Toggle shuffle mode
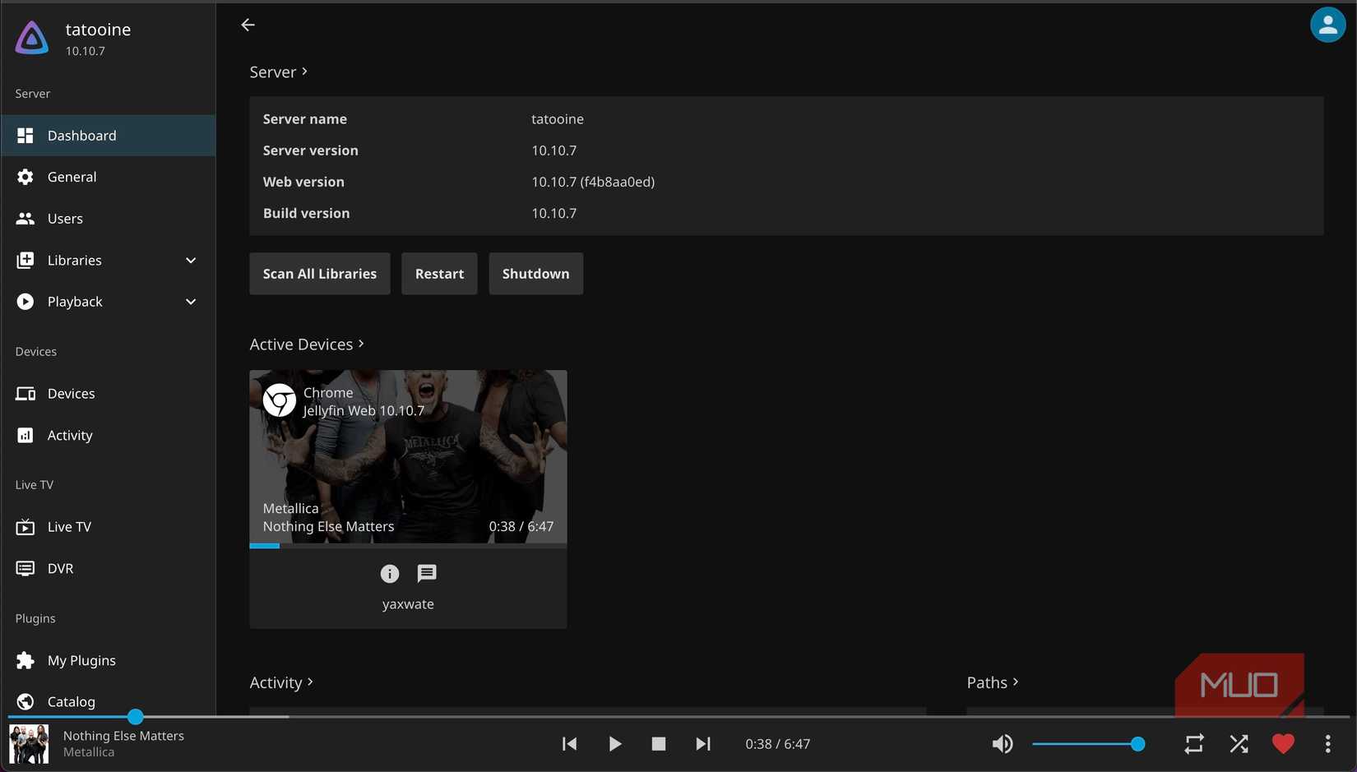This screenshot has width=1357, height=772. (1239, 744)
